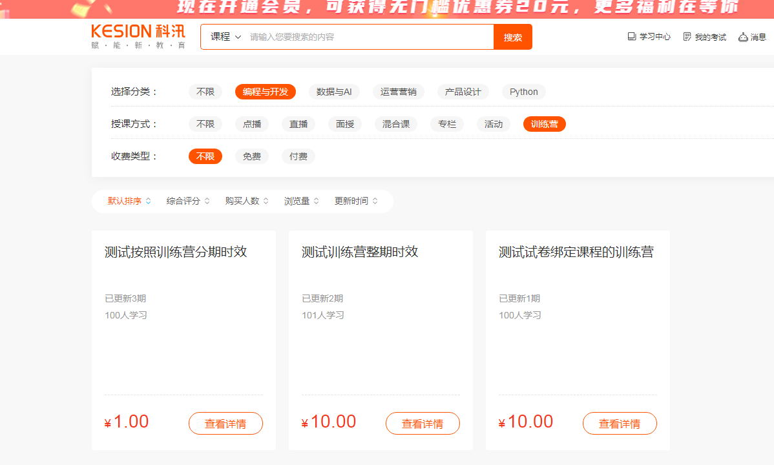This screenshot has height=465, width=774.
Task: Select the 默认排序 sort option
Action: 129,201
